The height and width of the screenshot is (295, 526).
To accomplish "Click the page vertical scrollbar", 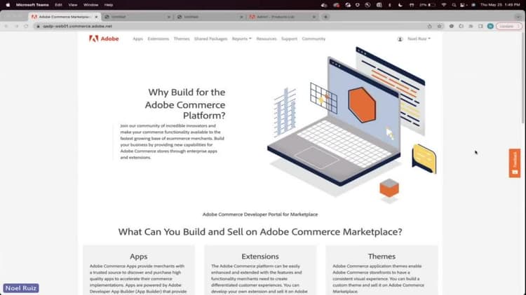I will click(524, 77).
